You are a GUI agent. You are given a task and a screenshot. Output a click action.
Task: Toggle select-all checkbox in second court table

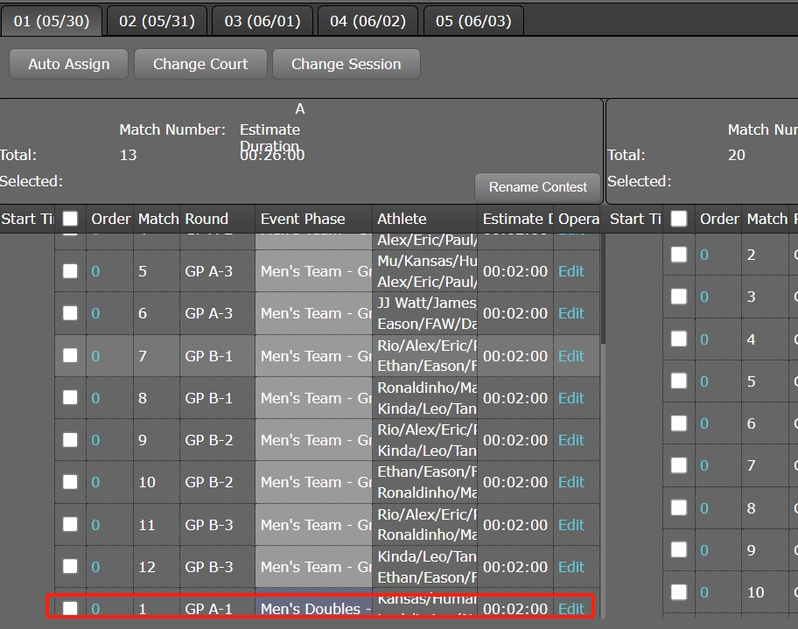click(679, 219)
